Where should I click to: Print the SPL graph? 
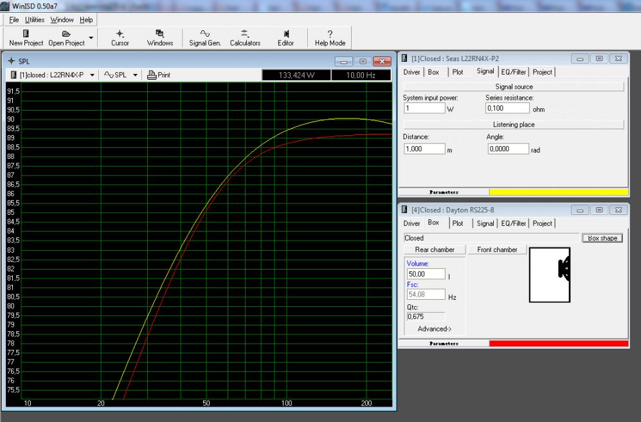tap(159, 75)
